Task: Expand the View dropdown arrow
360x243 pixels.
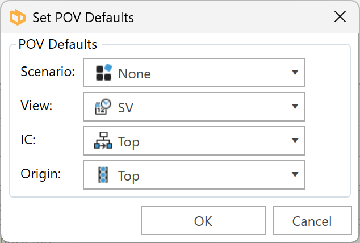Action: 295,107
